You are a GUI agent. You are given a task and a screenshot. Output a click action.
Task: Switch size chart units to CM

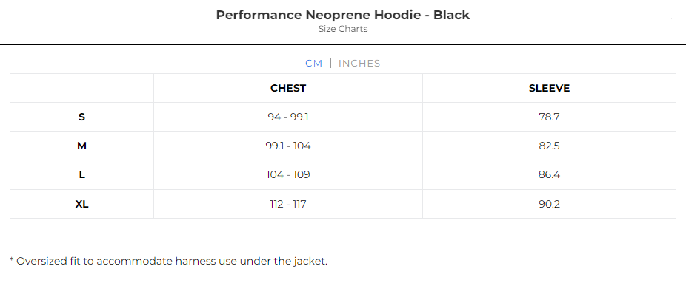313,64
